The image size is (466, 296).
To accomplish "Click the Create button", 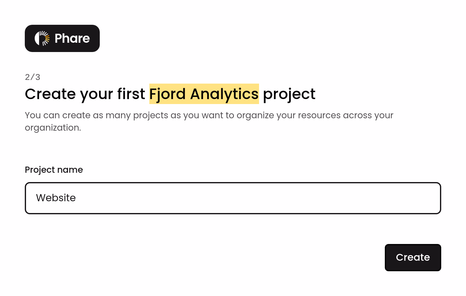I will coord(413,258).
